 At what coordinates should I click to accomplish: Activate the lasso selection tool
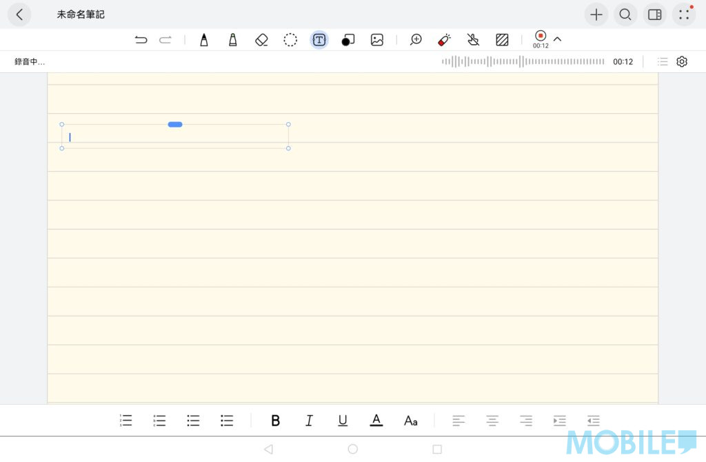tap(290, 40)
